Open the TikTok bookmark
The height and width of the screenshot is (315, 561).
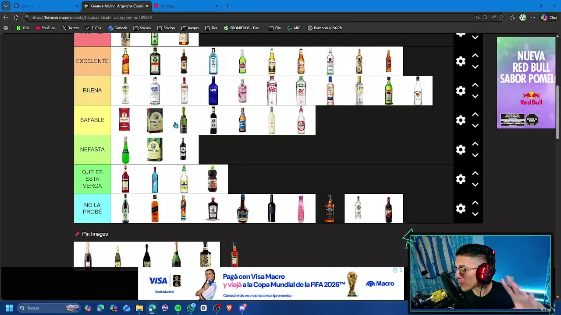(93, 28)
